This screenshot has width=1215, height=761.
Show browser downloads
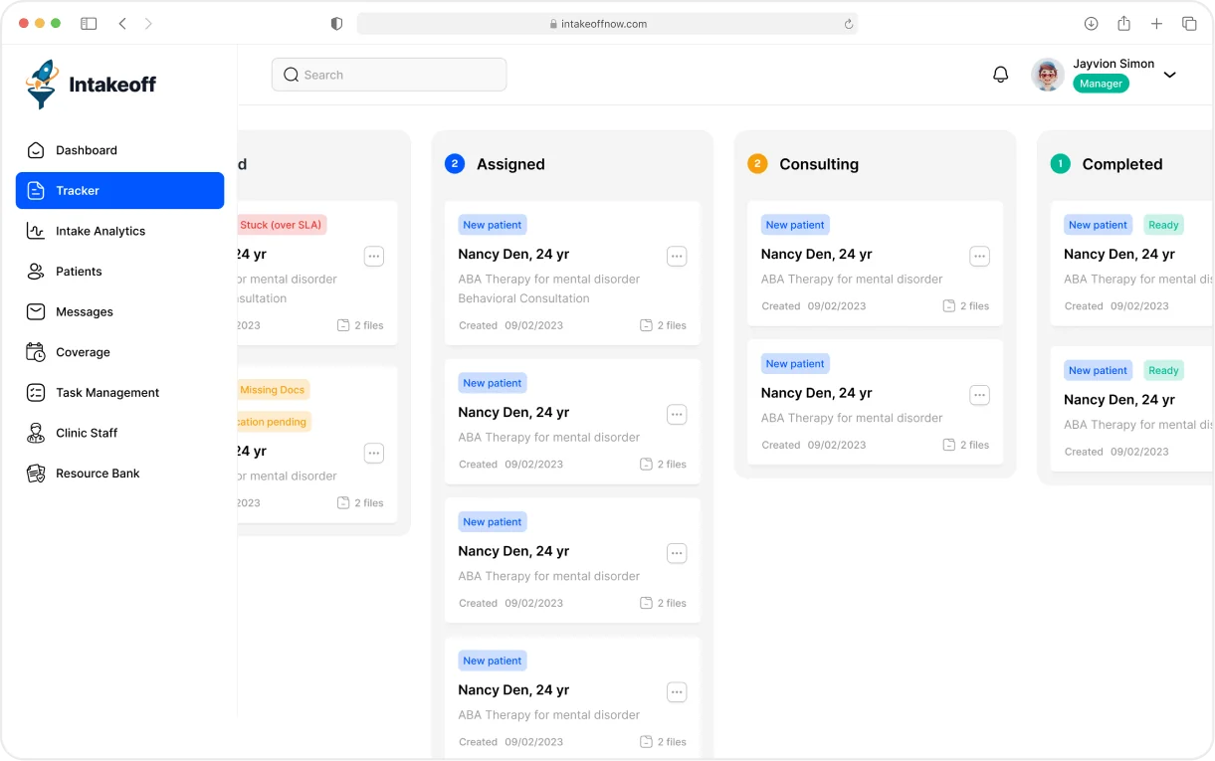click(x=1091, y=24)
